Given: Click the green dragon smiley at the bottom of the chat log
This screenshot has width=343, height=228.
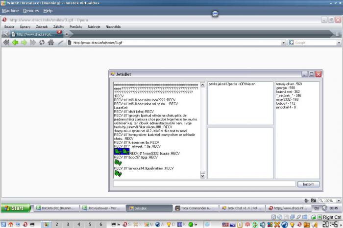Looking at the screenshot, I should tap(118, 173).
